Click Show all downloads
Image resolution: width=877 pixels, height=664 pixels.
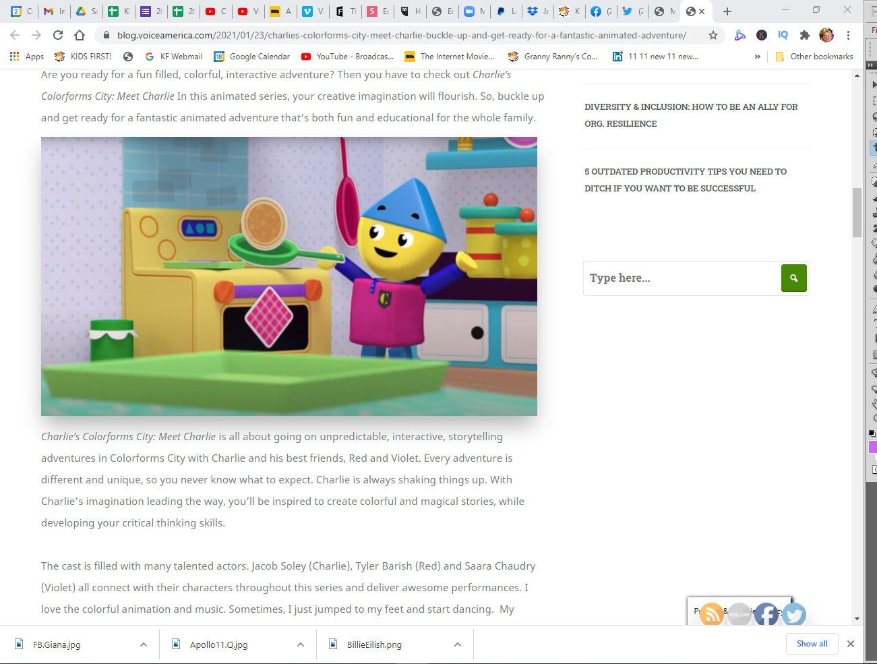click(812, 644)
